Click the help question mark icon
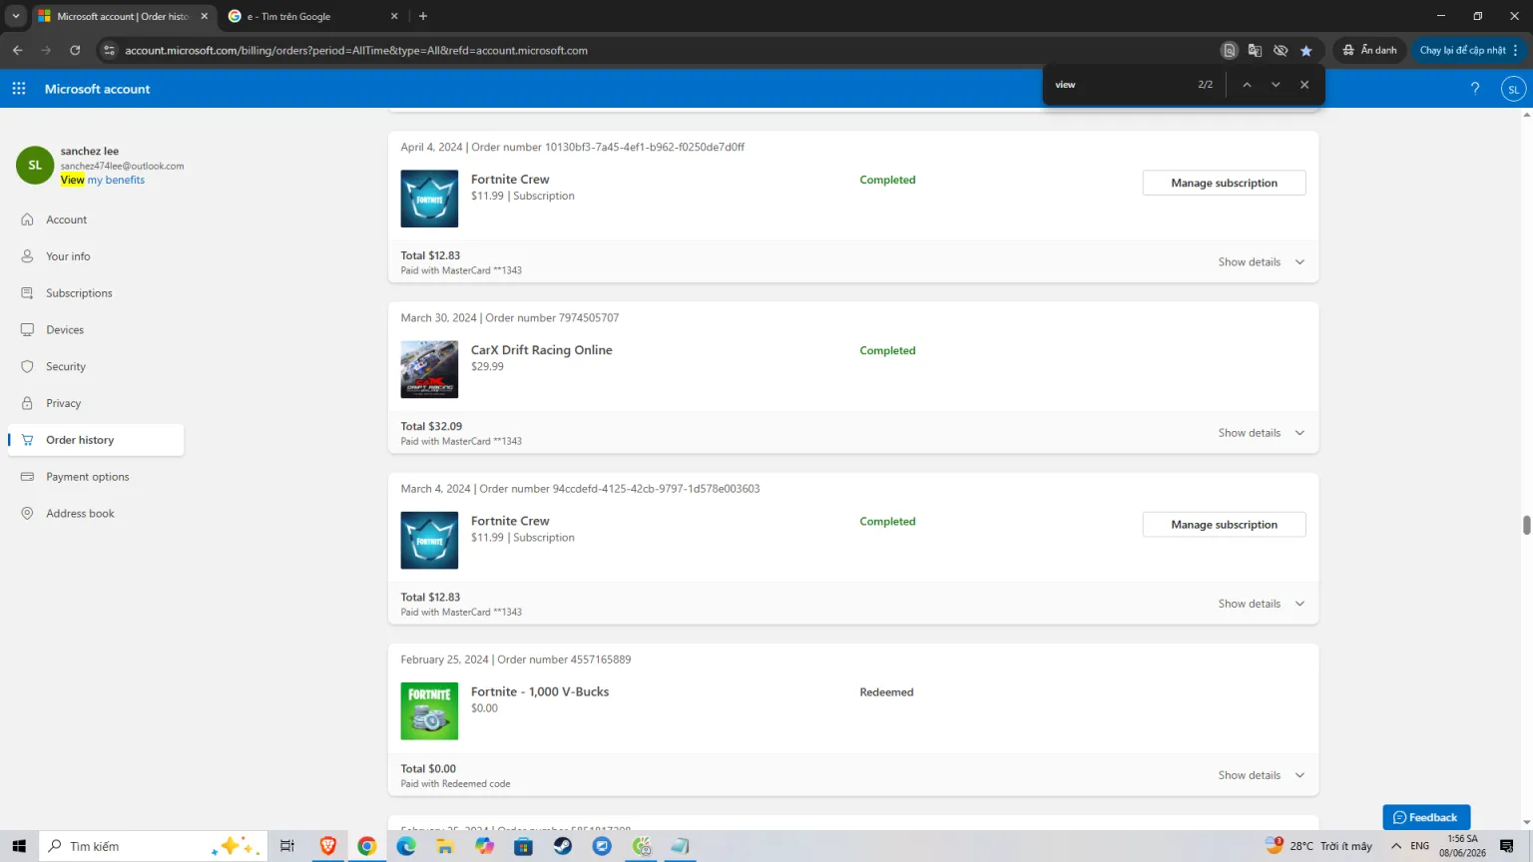This screenshot has height=862, width=1533. 1475,89
